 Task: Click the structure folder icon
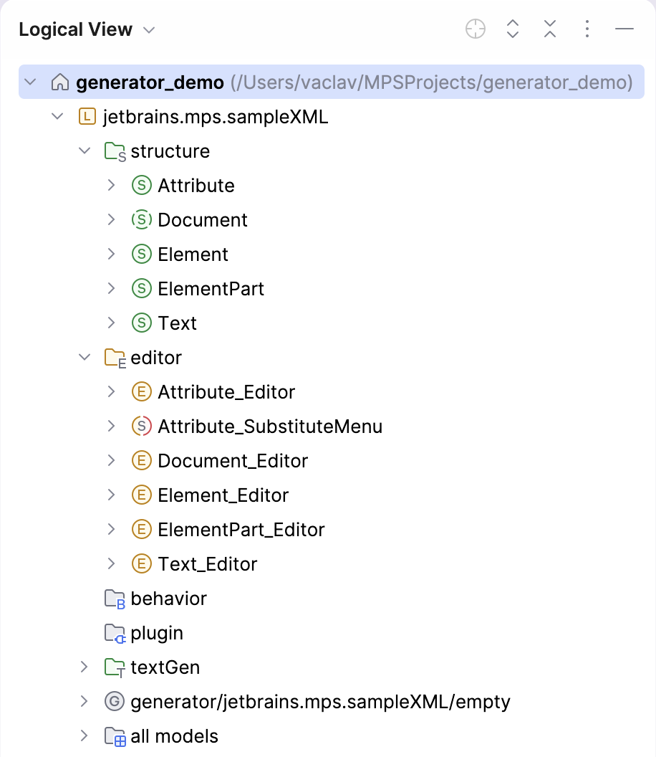pos(115,151)
